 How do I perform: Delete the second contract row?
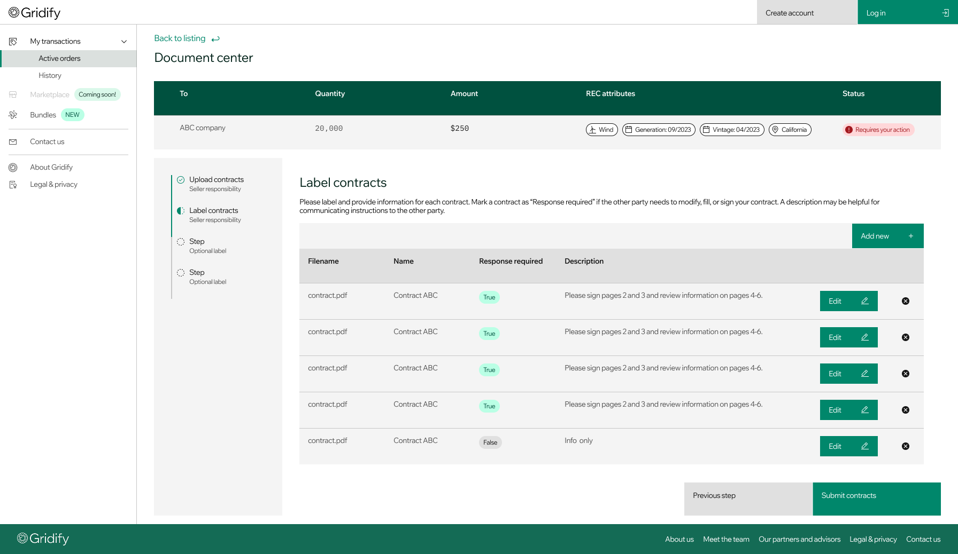click(x=906, y=337)
